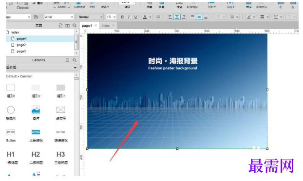Center text horizontally
The image size is (303, 181).
pos(177,17)
